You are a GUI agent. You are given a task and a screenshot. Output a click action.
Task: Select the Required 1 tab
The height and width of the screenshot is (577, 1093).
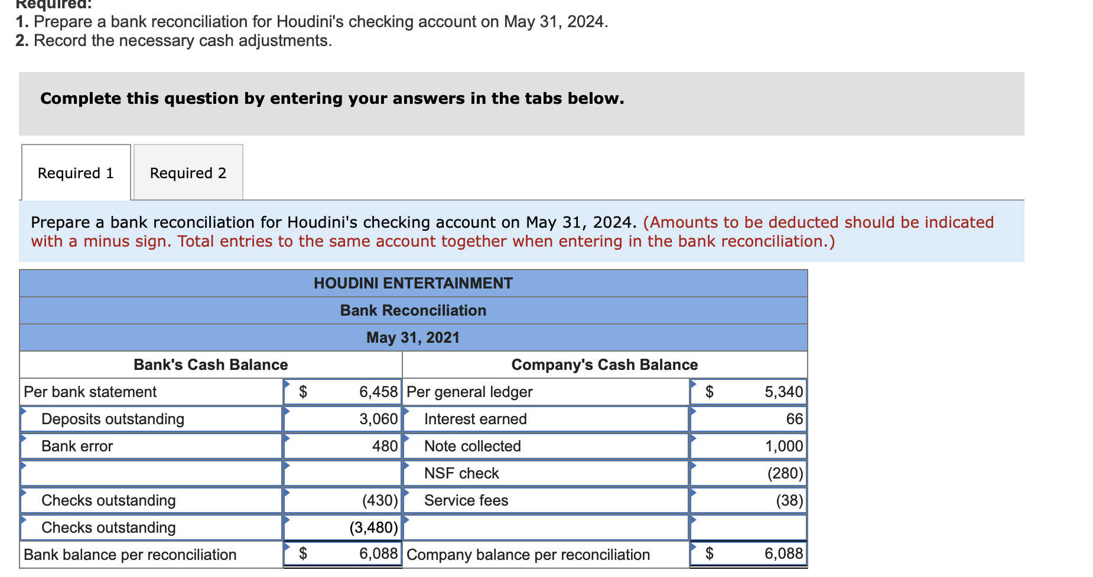point(76,172)
